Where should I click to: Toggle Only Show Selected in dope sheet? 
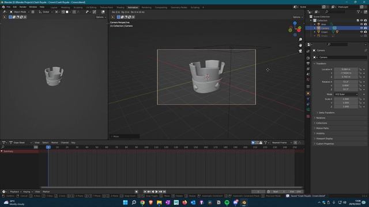(x=253, y=143)
